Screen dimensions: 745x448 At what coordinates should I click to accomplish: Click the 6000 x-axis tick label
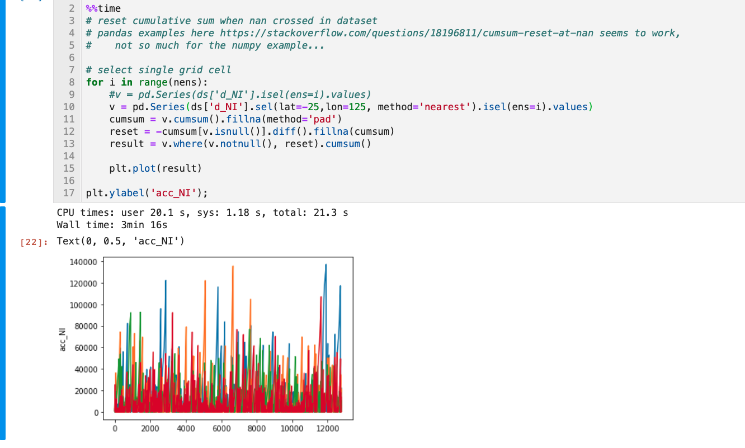pyautogui.click(x=221, y=428)
